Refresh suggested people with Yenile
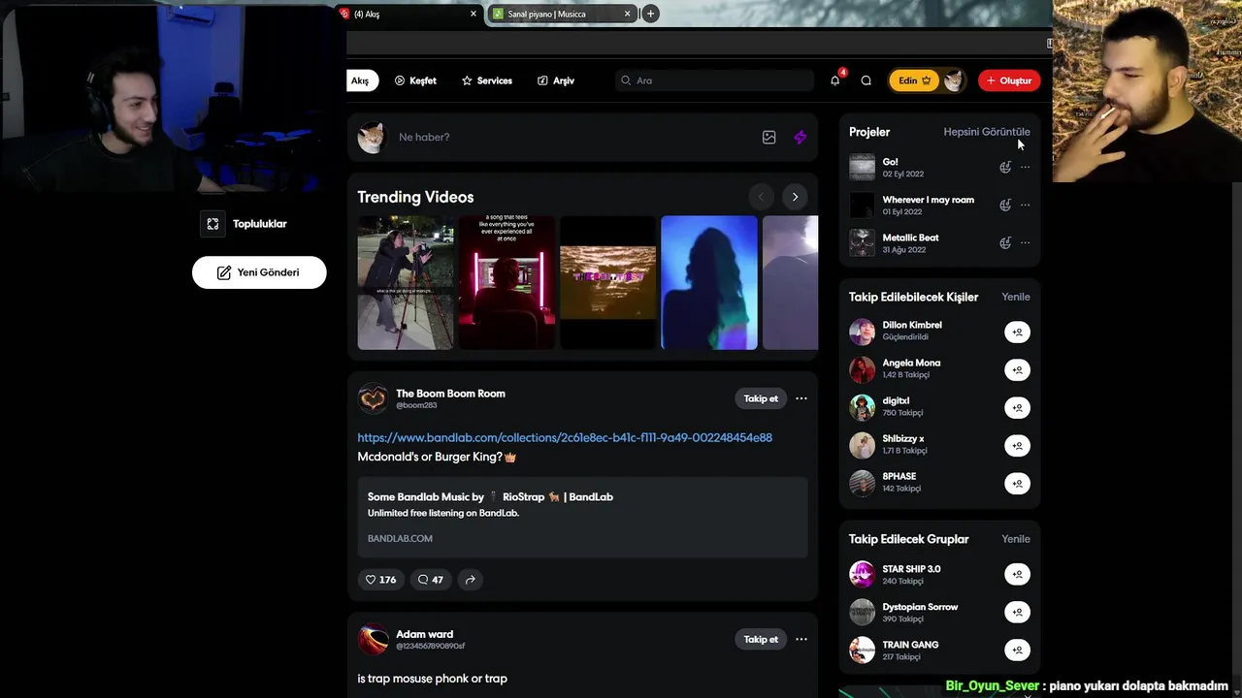 (x=1016, y=297)
